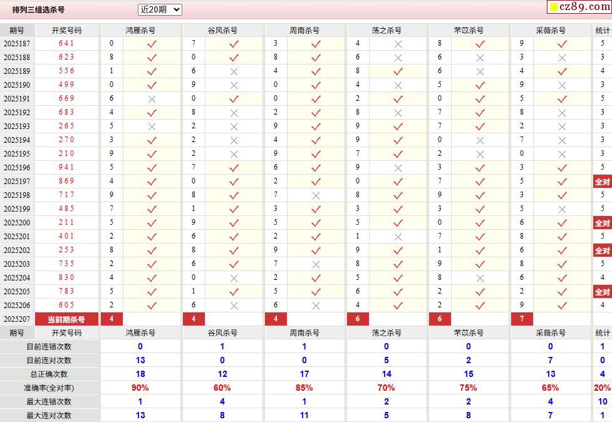This screenshot has width=612, height=422.
Task: Click 芣苡杀号 check mark in row 2025190
Action: point(480,85)
